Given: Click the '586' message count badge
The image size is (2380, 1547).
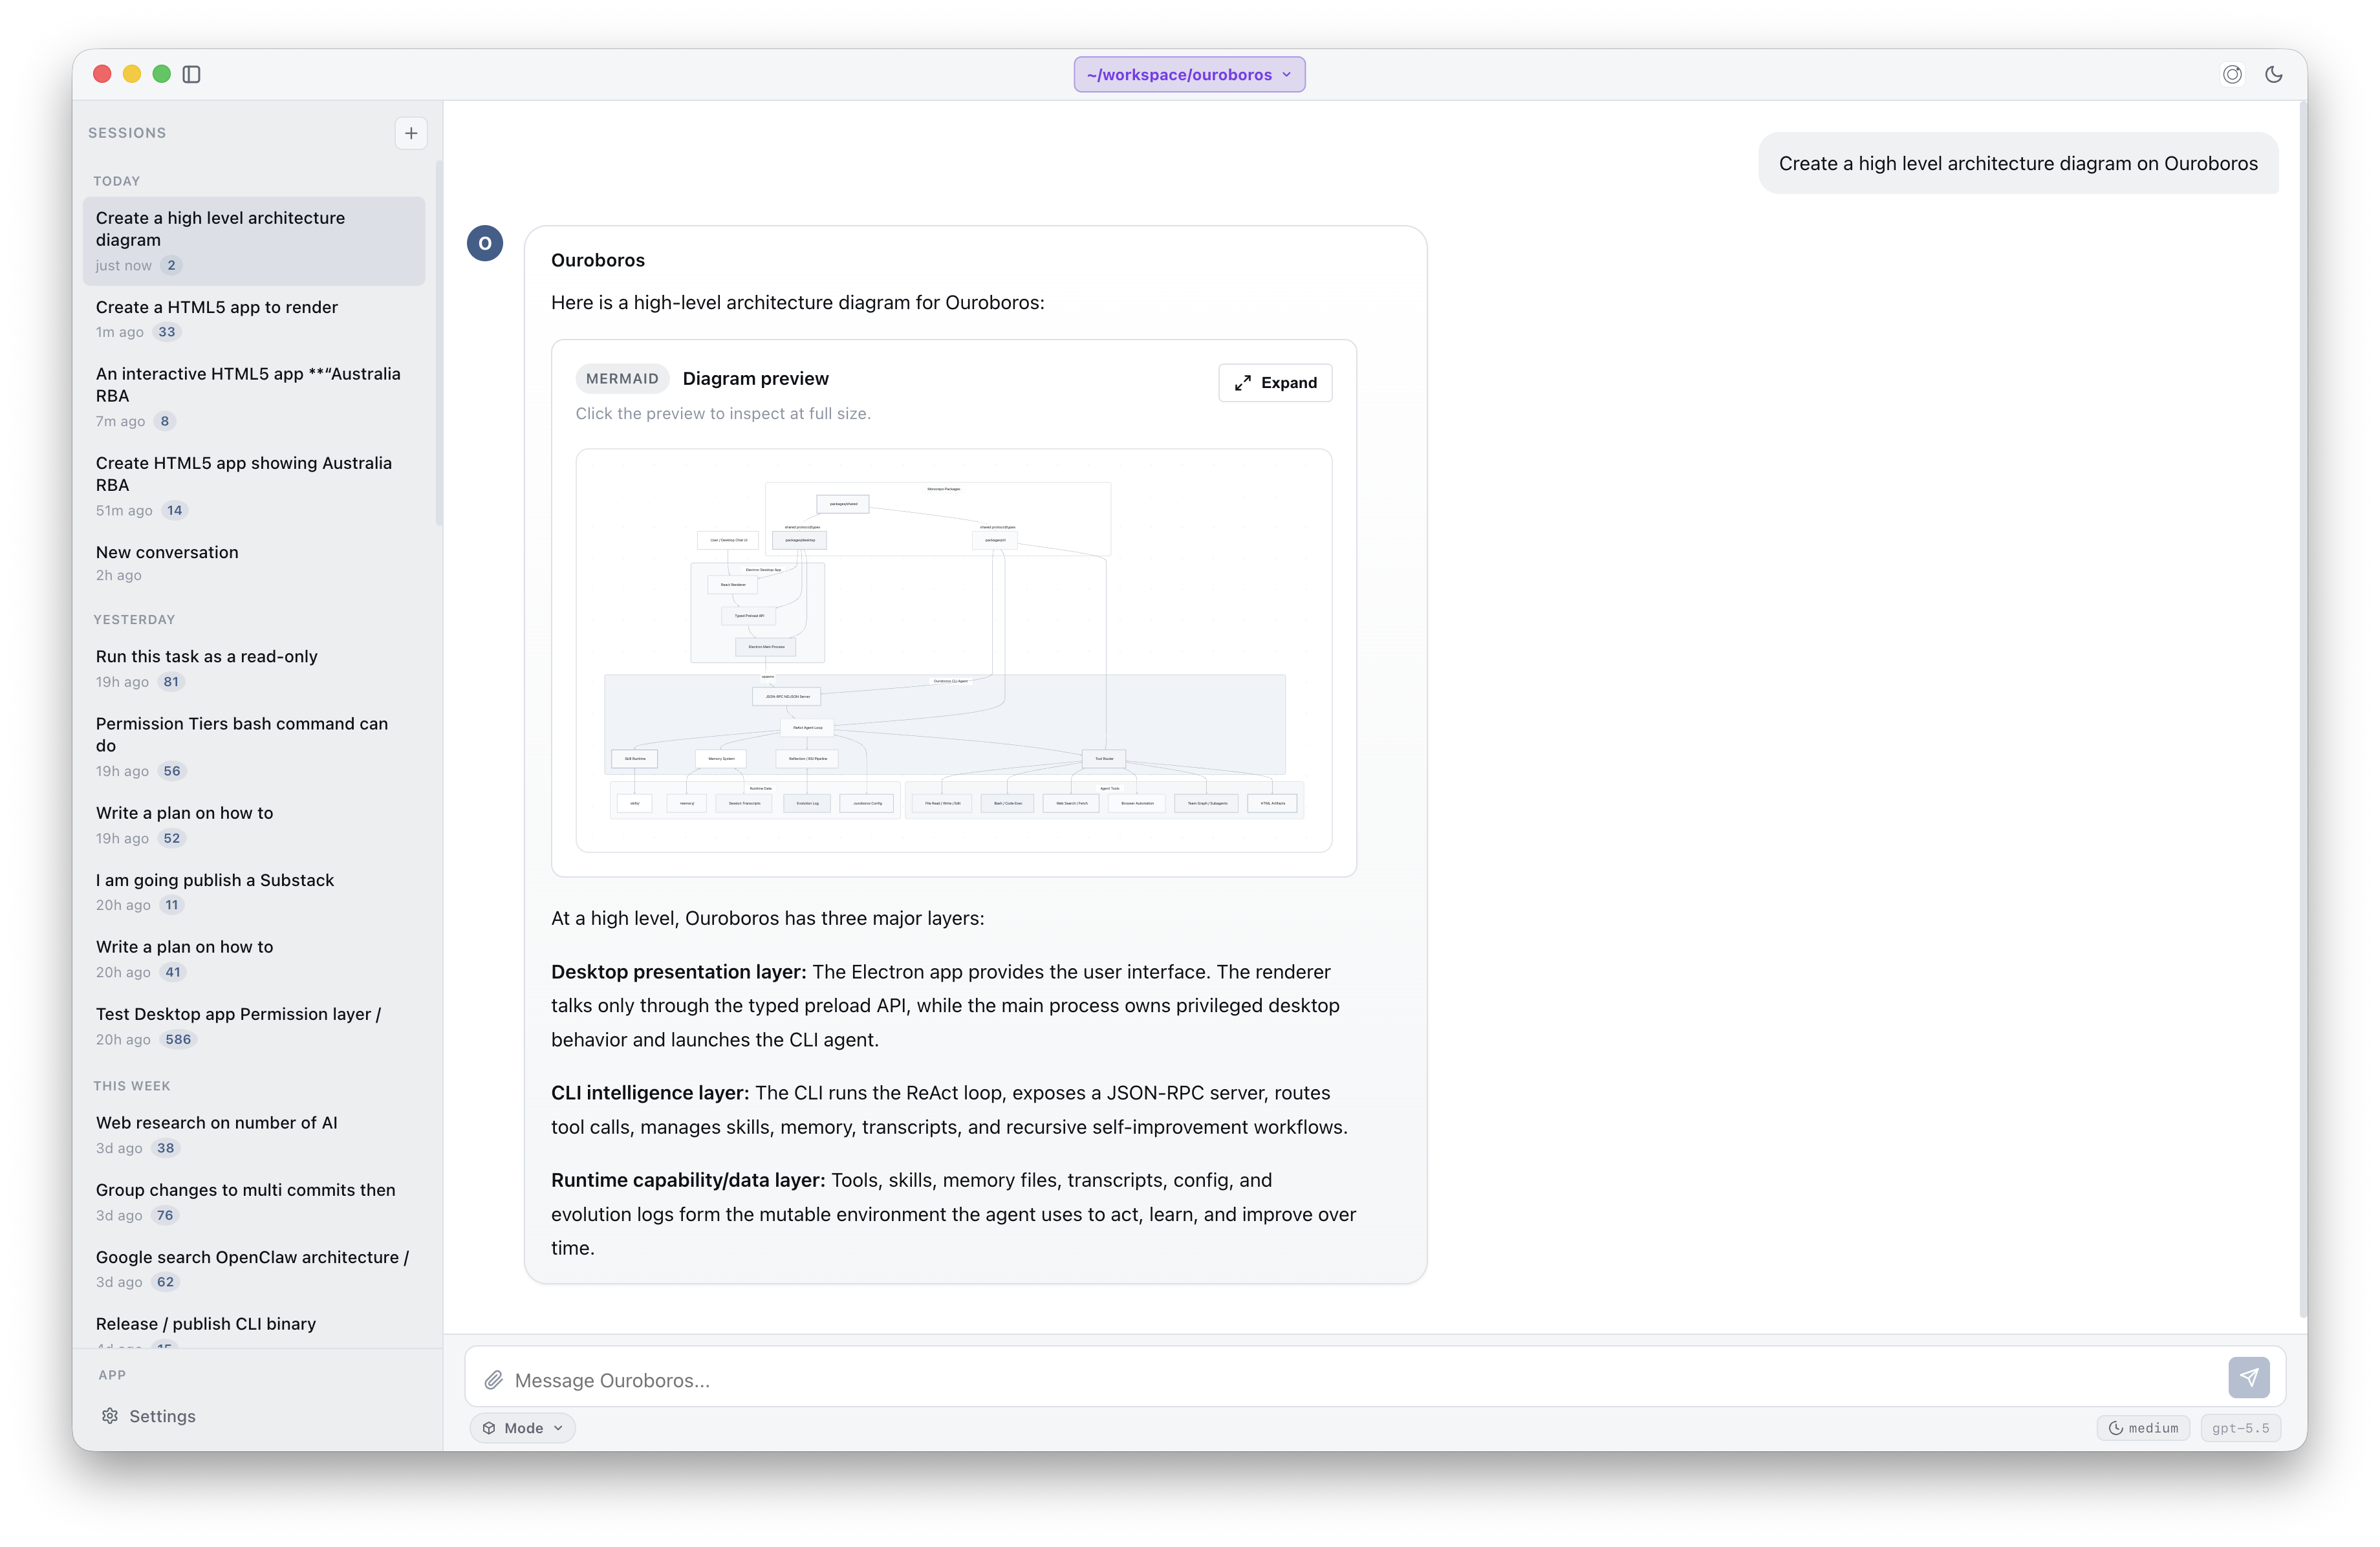Looking at the screenshot, I should (178, 1039).
